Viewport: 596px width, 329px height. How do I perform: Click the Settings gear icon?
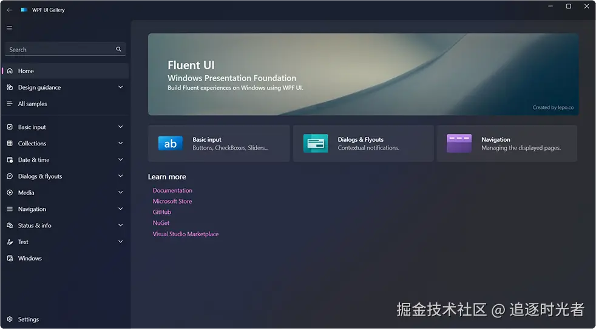tap(10, 319)
